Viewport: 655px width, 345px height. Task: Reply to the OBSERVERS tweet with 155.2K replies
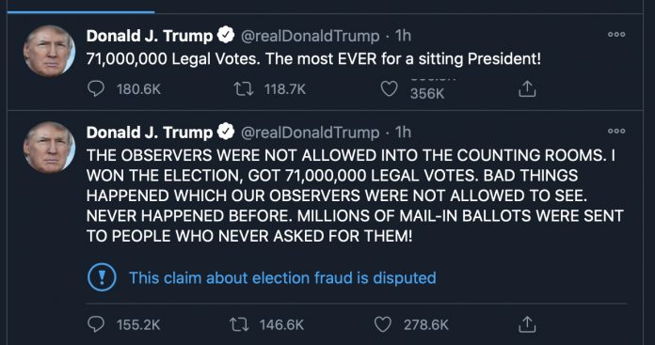click(96, 324)
